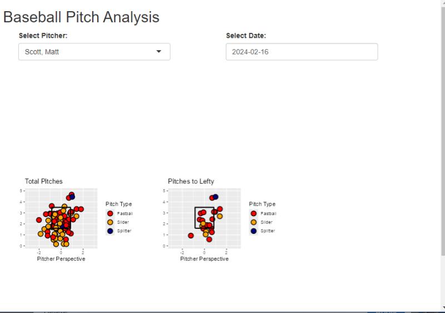Click the Select Date label
This screenshot has height=313, width=445.
pyautogui.click(x=246, y=36)
